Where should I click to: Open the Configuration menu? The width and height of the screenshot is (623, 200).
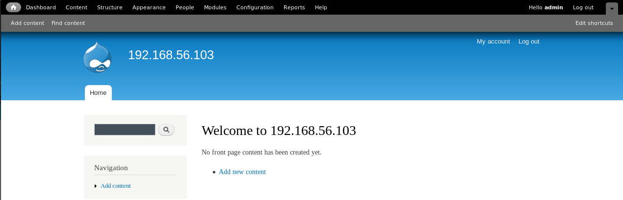tap(255, 7)
